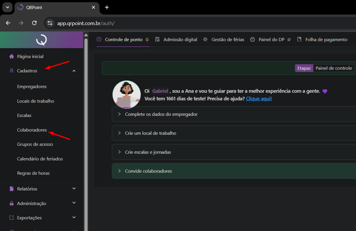Screen dimensions: 356x231
Task: Open Colaboradores in the sidebar
Action: pos(32,130)
